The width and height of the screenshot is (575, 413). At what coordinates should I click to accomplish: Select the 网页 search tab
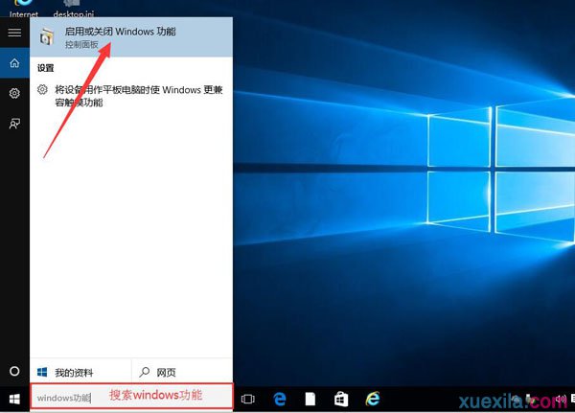tap(182, 373)
